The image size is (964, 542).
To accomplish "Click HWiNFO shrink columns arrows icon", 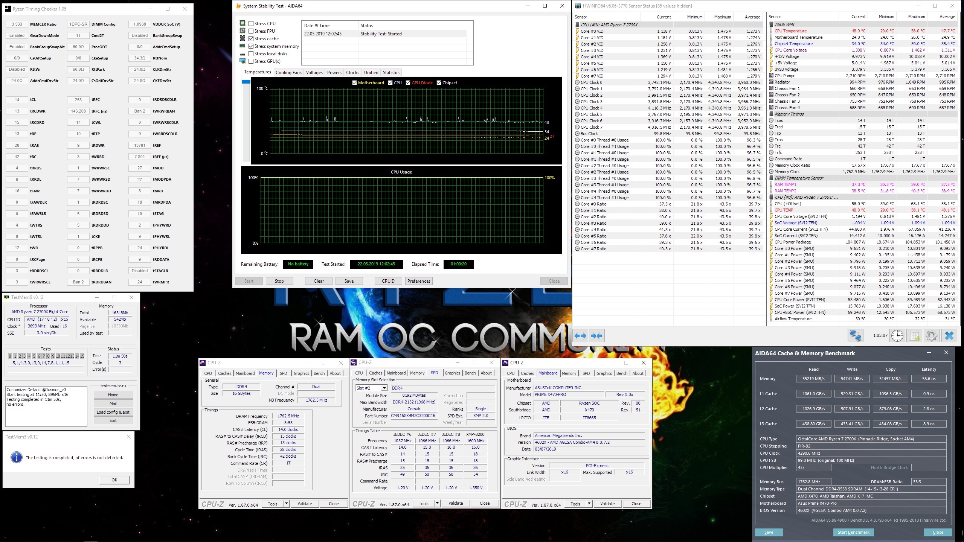I will point(596,336).
